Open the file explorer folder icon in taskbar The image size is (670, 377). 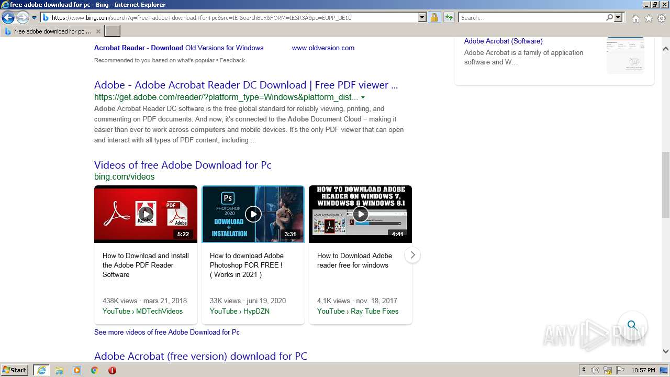click(59, 370)
